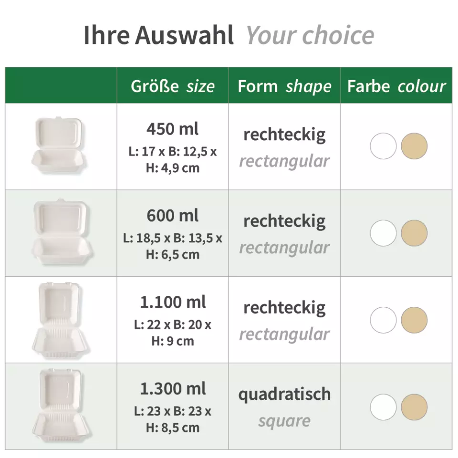Viewport: 458px width, 458px height.
Task: Click the 450 ml size label
Action: pos(173,129)
